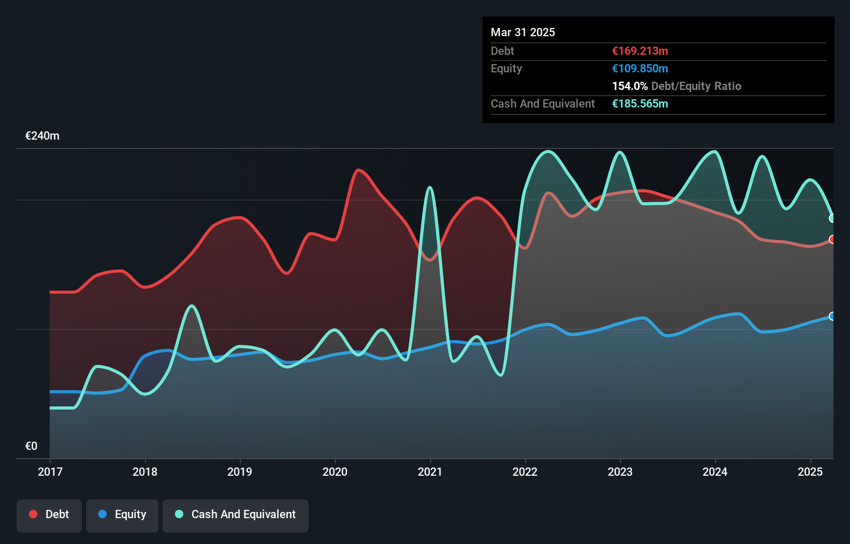Click the 2018 x-axis label
Image resolution: width=850 pixels, height=544 pixels.
coord(145,472)
